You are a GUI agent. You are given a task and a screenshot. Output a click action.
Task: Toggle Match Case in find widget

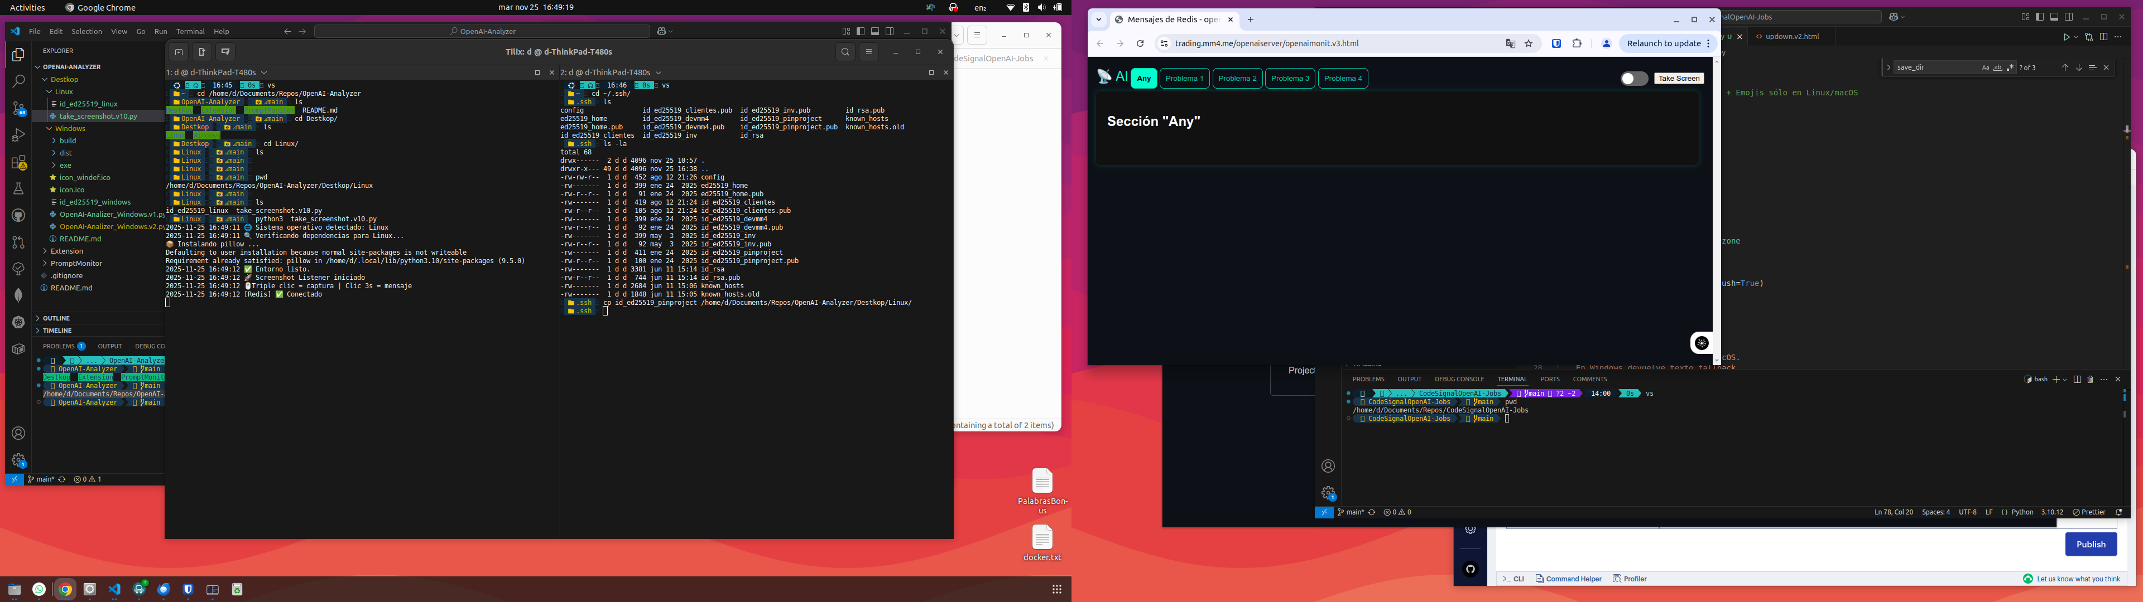(1985, 67)
